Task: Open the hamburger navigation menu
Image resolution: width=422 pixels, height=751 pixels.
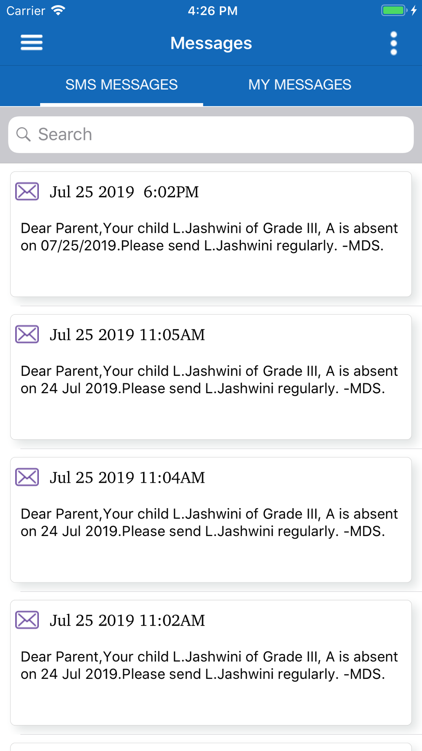Action: [x=32, y=43]
